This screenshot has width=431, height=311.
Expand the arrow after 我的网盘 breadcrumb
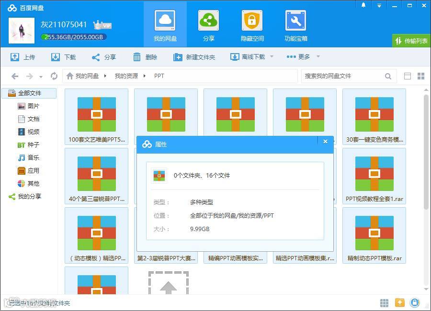coord(105,76)
